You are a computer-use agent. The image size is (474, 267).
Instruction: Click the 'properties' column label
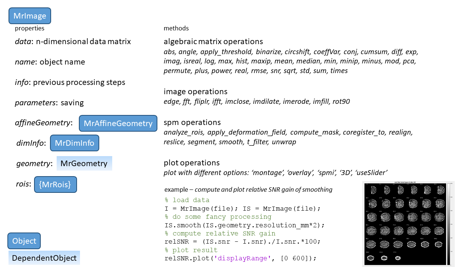click(x=30, y=28)
